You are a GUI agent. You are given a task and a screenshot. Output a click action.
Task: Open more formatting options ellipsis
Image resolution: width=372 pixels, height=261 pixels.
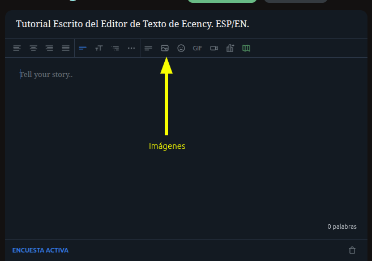131,48
